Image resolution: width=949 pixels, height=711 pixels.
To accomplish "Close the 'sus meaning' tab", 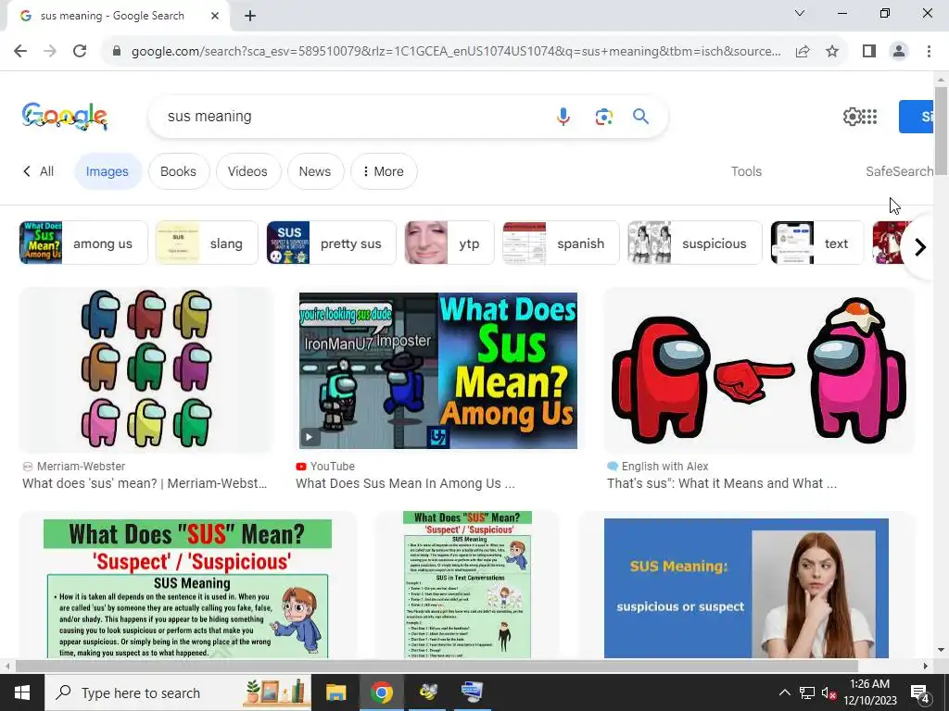I will coord(215,16).
